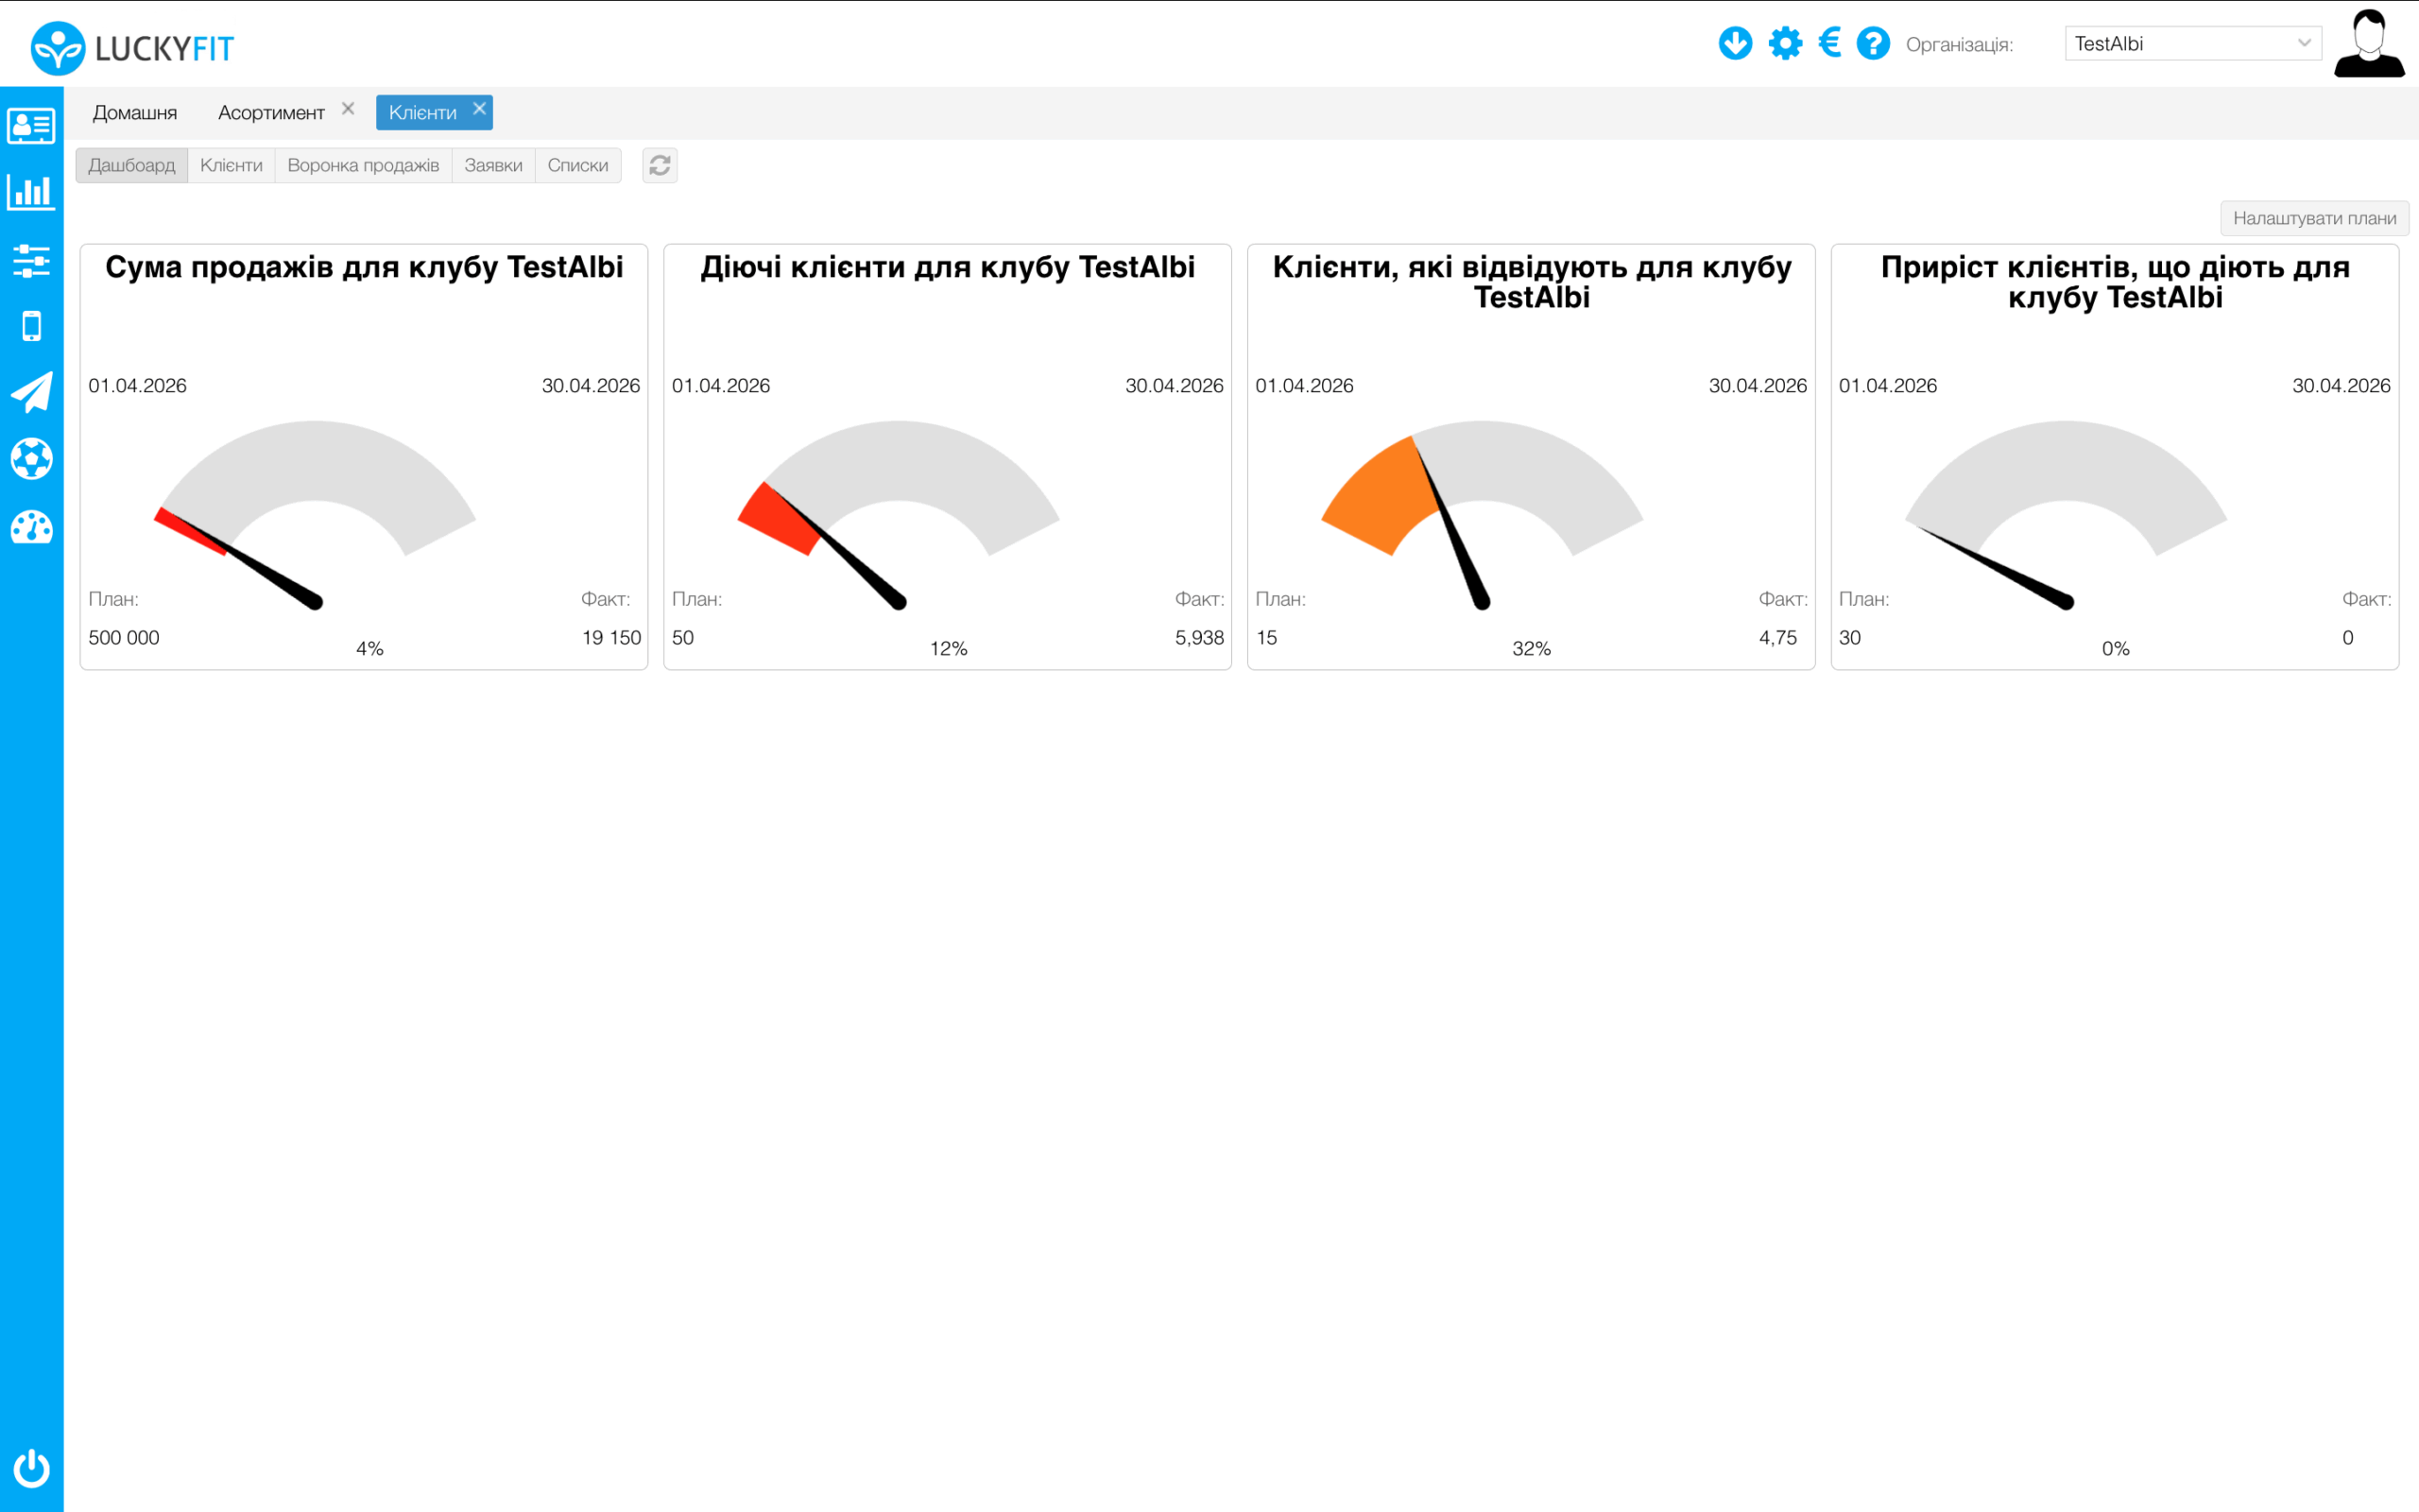
Task: Open the help question mark icon
Action: point(1873,43)
